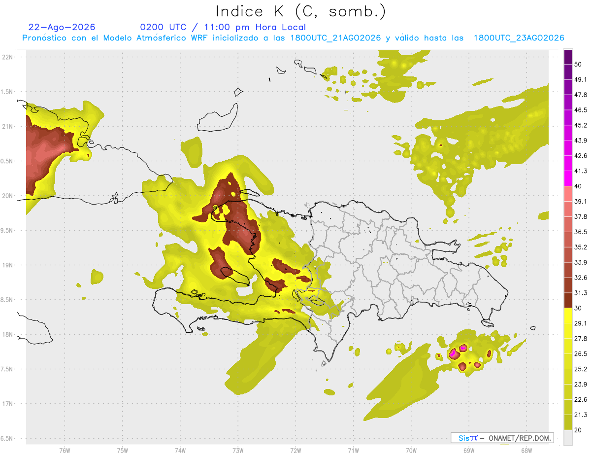Click the gray color bar segment below 20
This screenshot has width=591, height=457.
tap(568, 438)
